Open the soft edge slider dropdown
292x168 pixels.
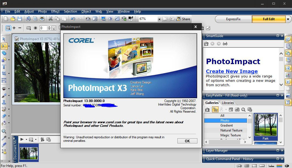click(54, 28)
